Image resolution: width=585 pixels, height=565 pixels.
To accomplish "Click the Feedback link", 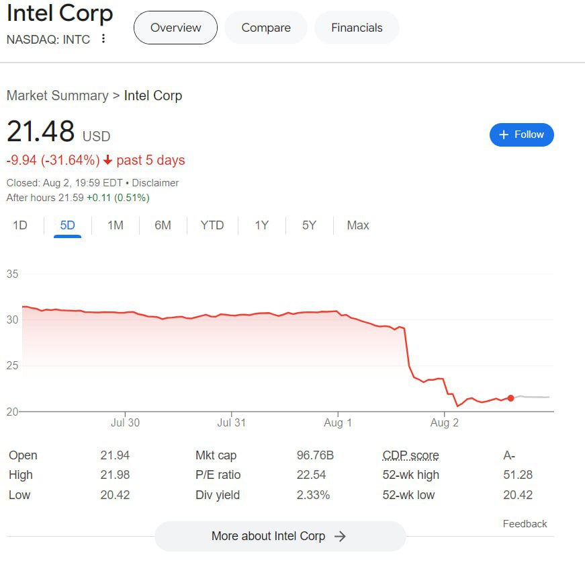I will pyautogui.click(x=525, y=524).
